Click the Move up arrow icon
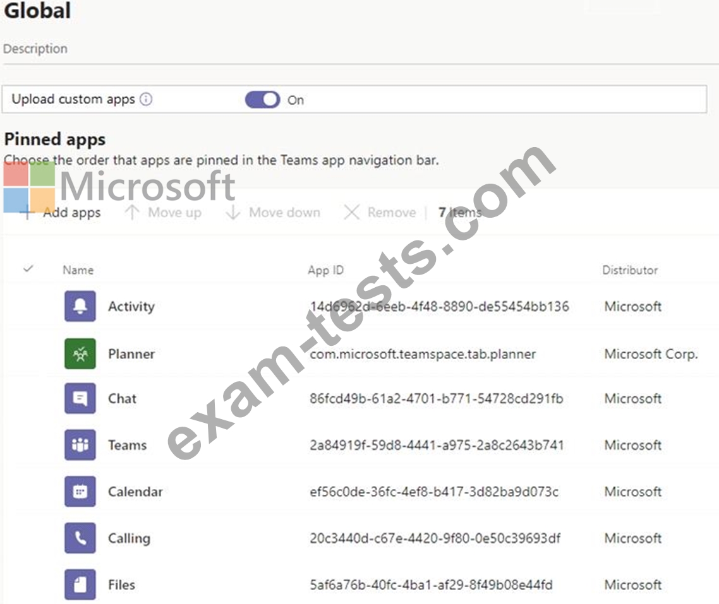Viewport: 719px width, 604px height. pyautogui.click(x=132, y=212)
